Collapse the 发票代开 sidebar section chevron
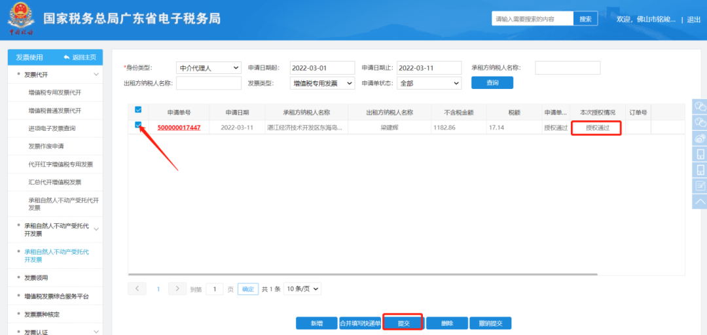This screenshot has width=707, height=335. click(x=96, y=75)
